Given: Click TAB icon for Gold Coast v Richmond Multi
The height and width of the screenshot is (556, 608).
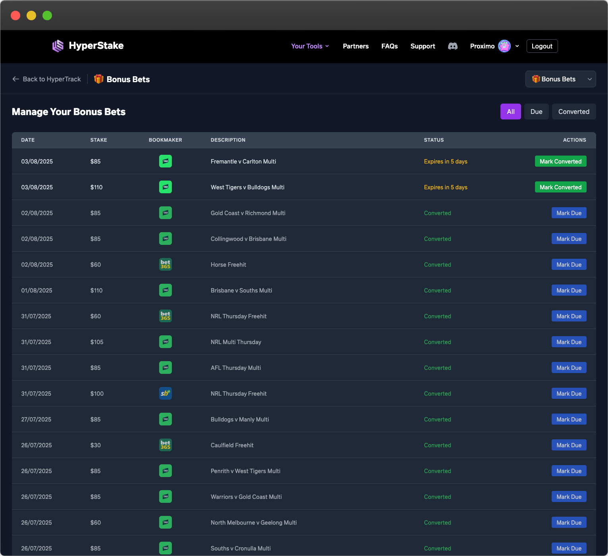Looking at the screenshot, I should point(165,213).
